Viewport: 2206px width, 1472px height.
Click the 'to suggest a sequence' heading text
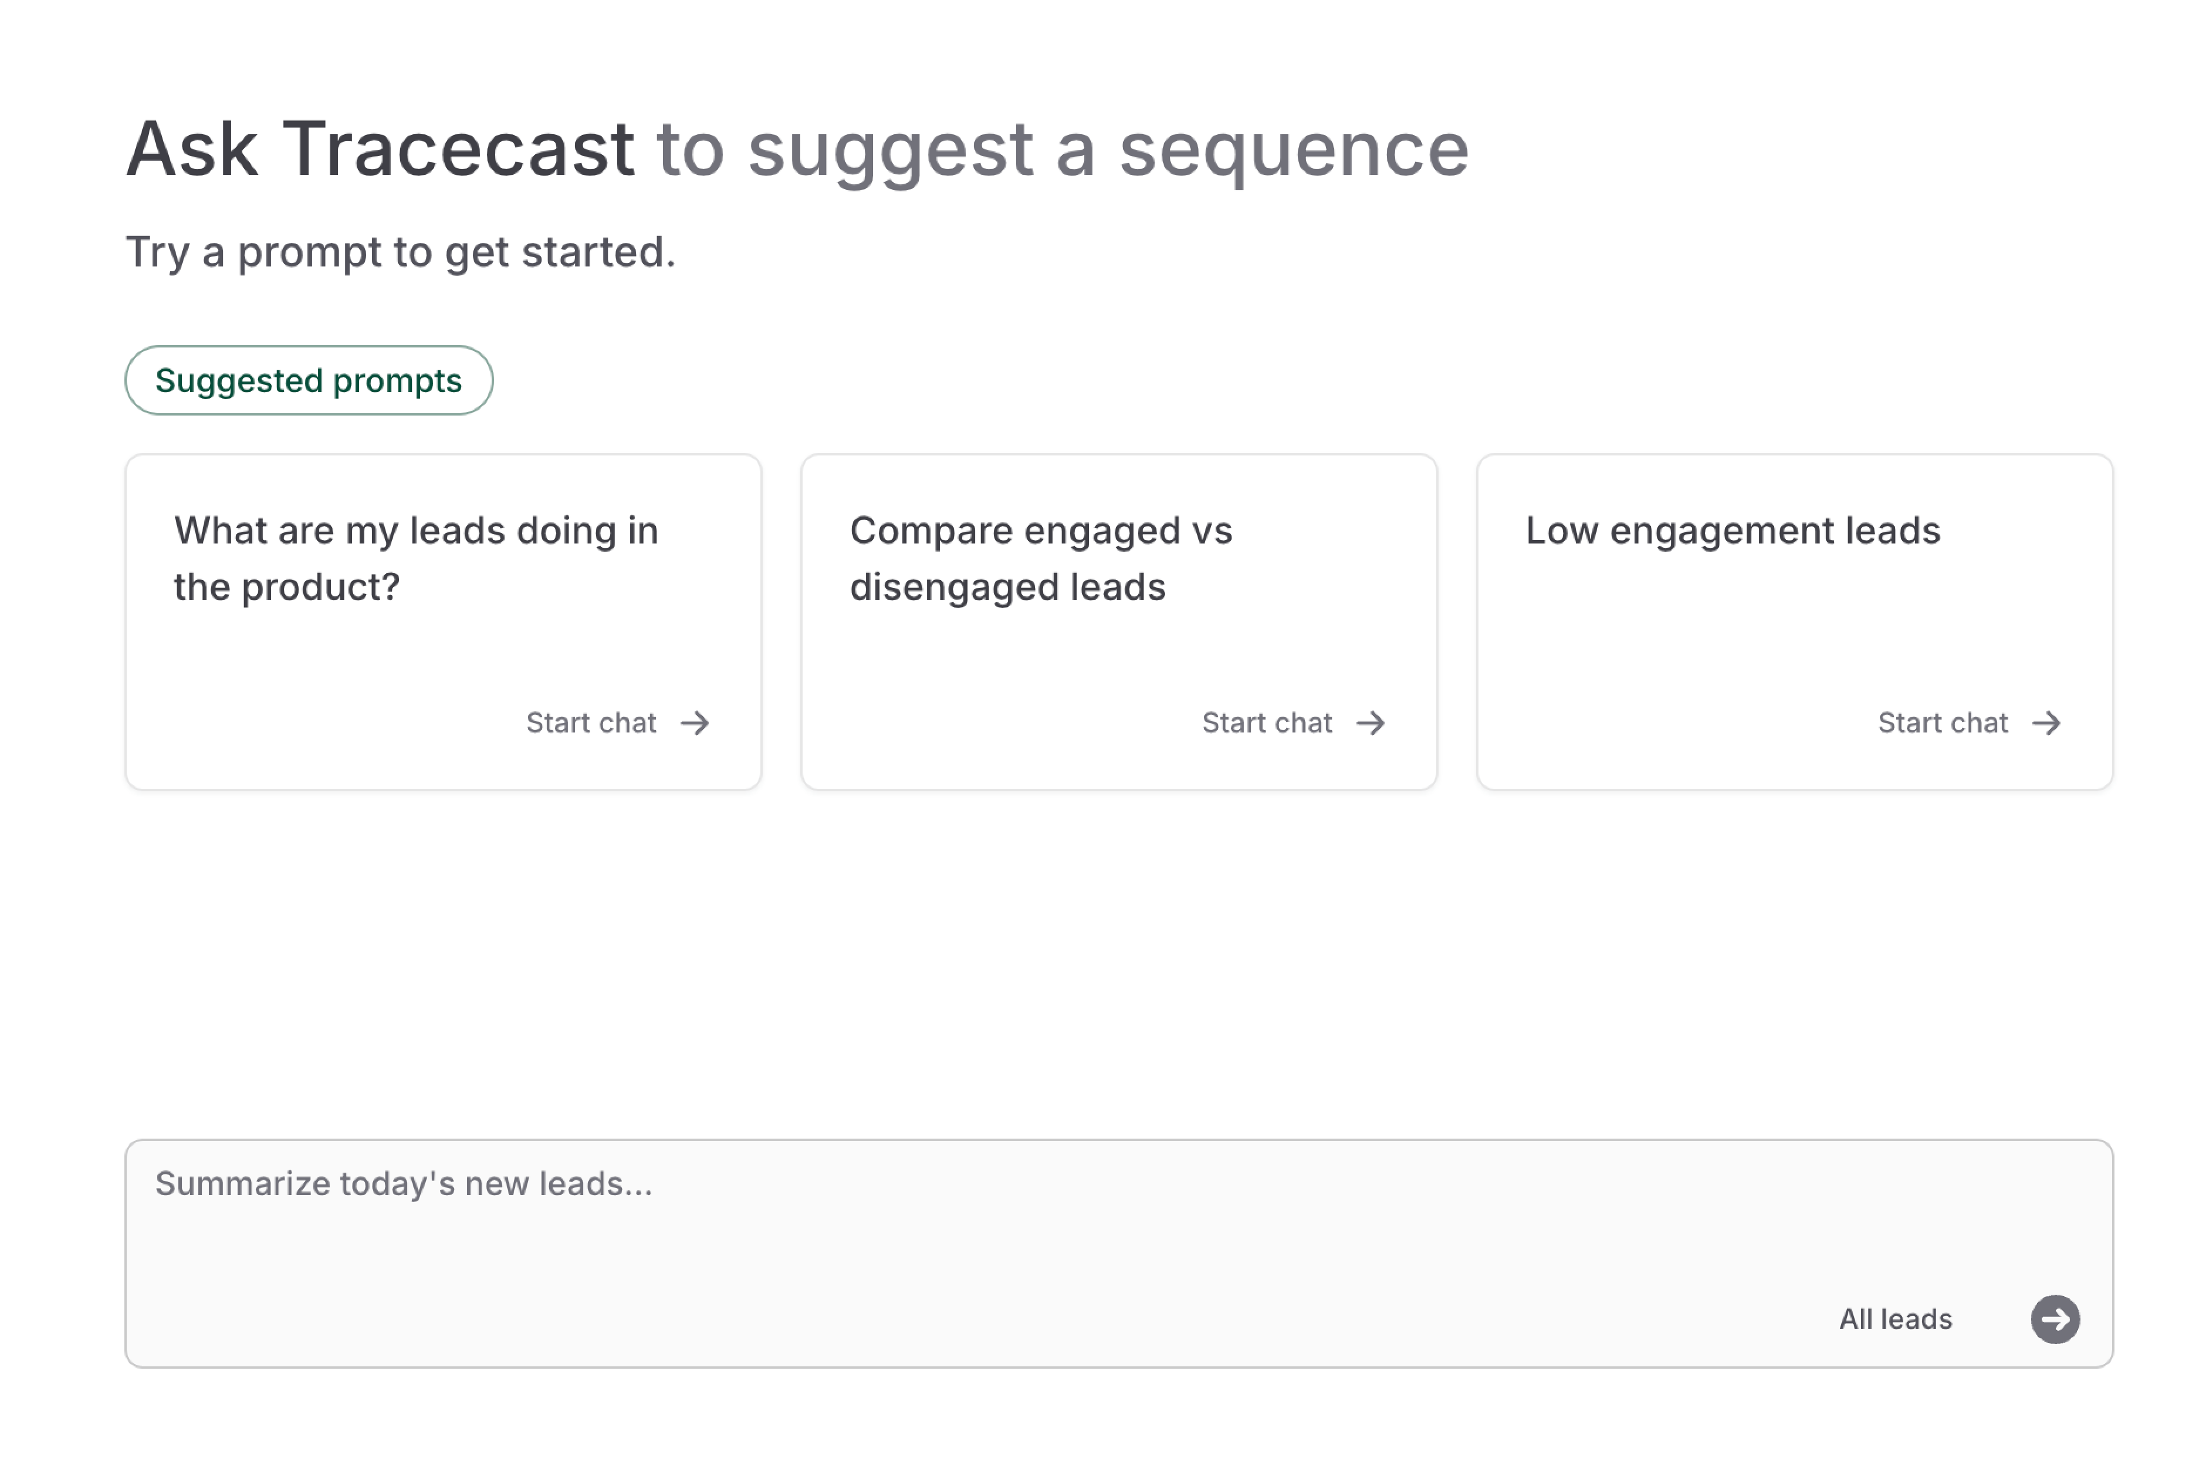coord(1062,150)
